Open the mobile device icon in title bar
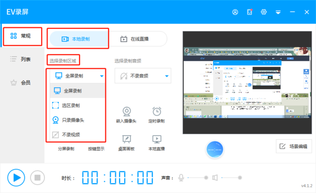The height and width of the screenshot is (193, 316). tap(250, 12)
